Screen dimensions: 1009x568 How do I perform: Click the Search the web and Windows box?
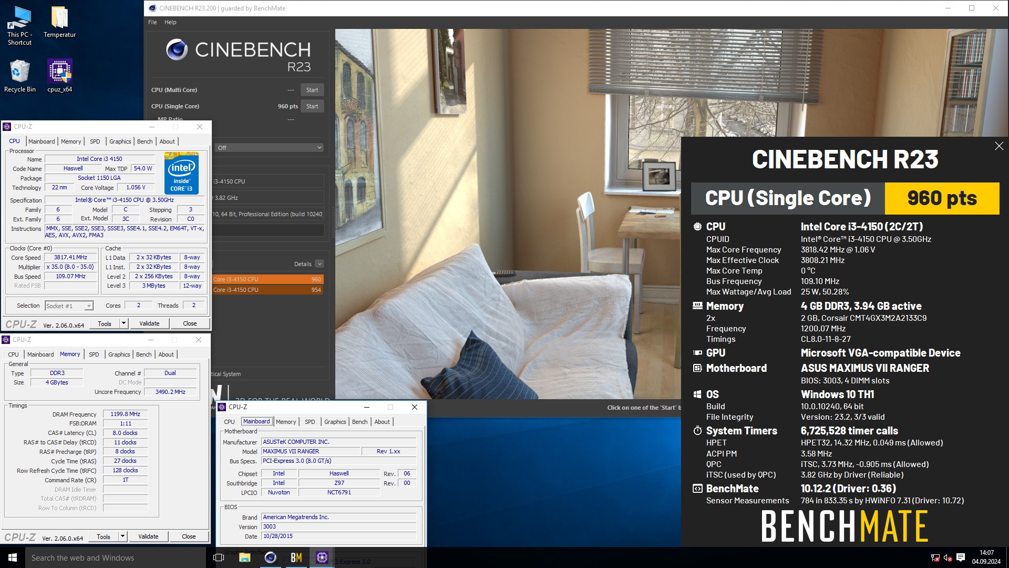click(x=116, y=557)
